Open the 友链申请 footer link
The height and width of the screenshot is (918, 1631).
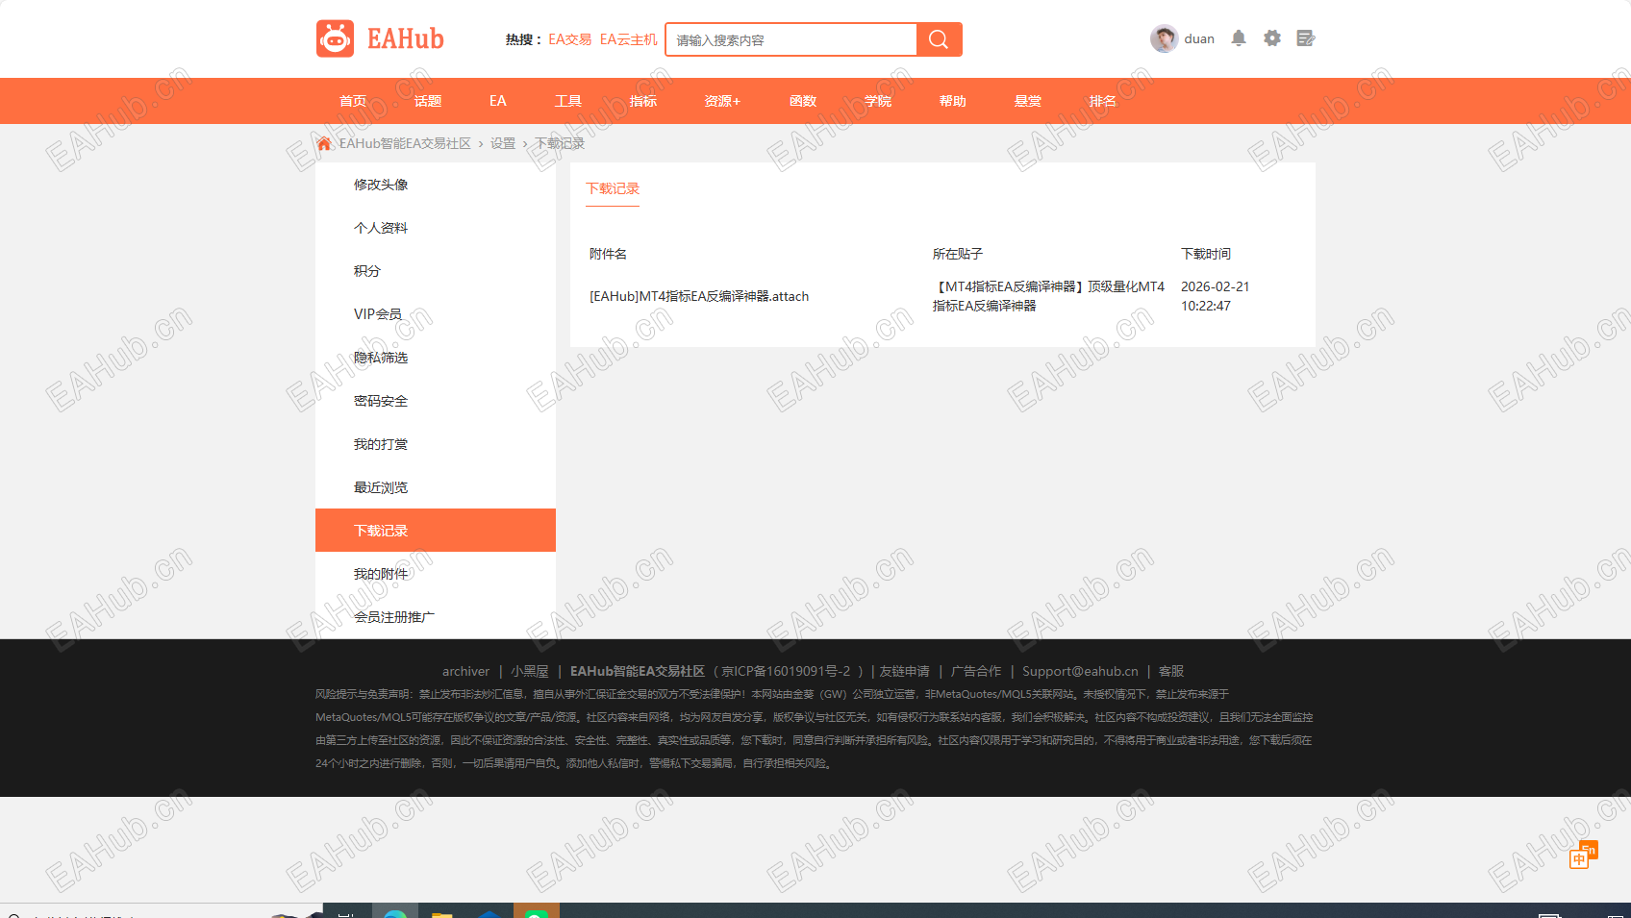[x=905, y=671]
